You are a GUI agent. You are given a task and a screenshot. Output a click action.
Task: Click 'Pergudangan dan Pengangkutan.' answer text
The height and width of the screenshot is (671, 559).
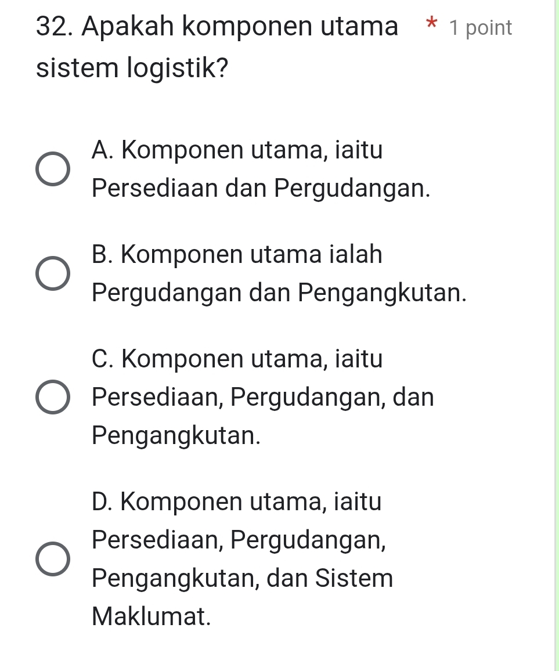coord(279,293)
